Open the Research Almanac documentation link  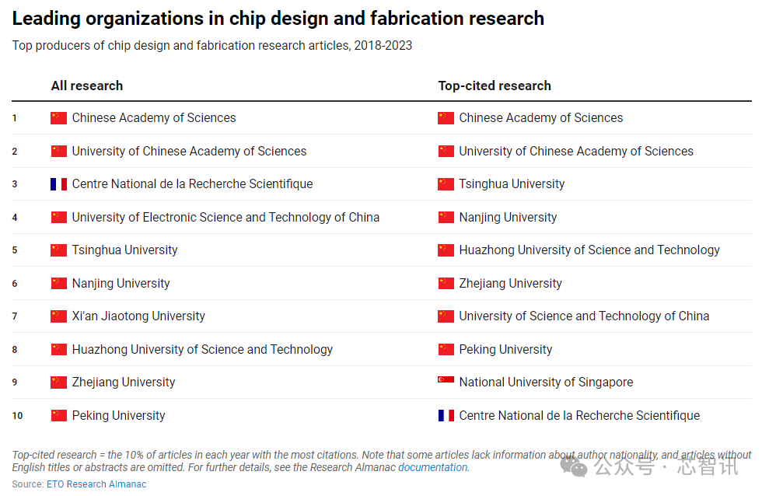(x=433, y=467)
